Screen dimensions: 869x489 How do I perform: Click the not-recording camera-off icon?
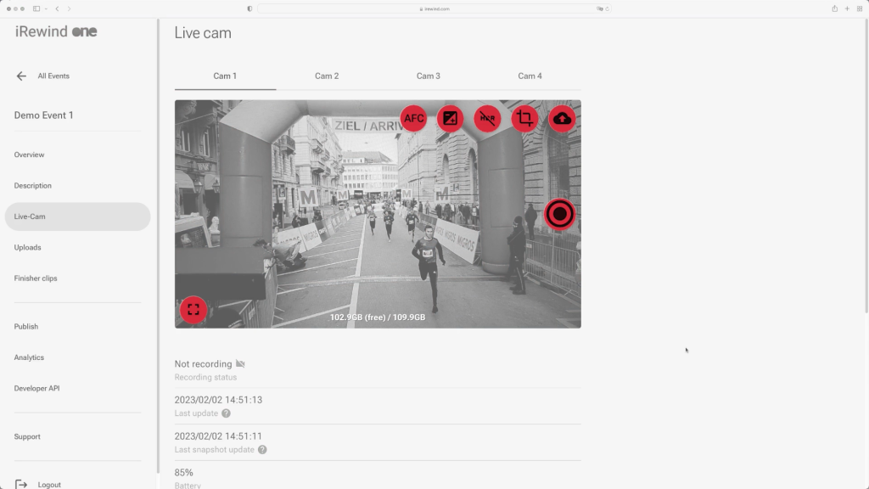pyautogui.click(x=240, y=363)
